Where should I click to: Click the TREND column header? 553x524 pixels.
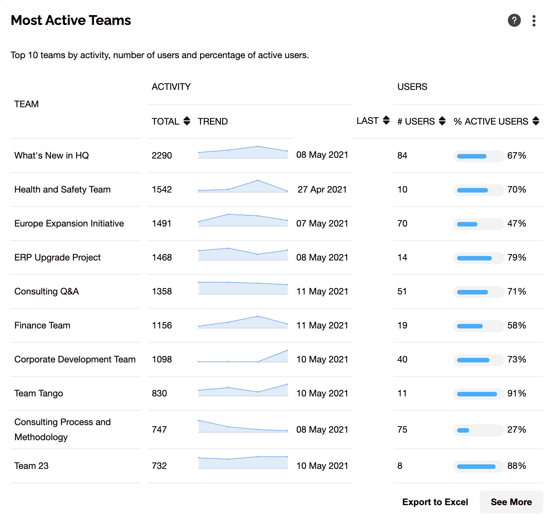coord(213,122)
